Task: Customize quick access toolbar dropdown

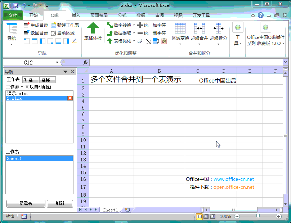Action: pos(47,6)
